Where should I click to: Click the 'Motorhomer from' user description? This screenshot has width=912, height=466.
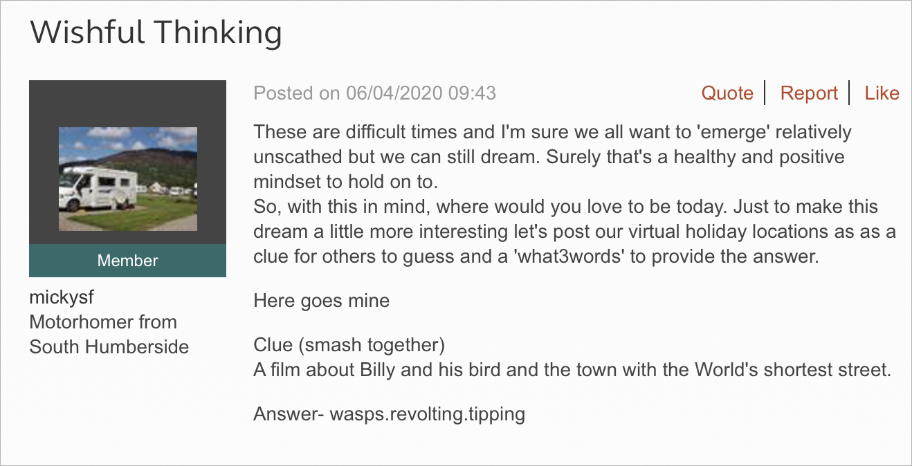[x=103, y=322]
